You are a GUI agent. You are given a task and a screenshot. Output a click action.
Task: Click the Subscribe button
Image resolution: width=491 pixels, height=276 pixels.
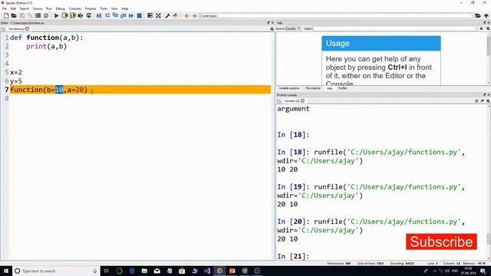click(x=441, y=242)
